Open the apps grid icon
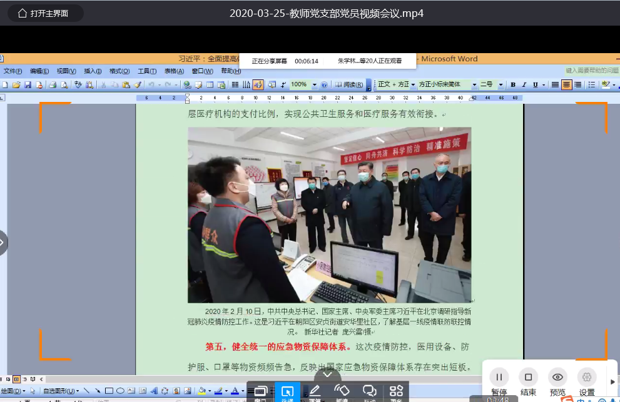Viewport: 620px width, 402px height. pos(396,392)
